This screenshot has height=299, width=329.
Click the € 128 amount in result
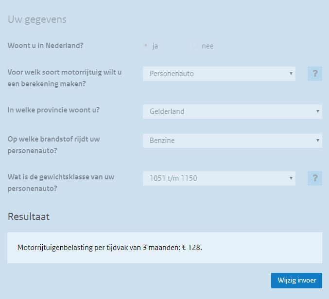pyautogui.click(x=192, y=248)
